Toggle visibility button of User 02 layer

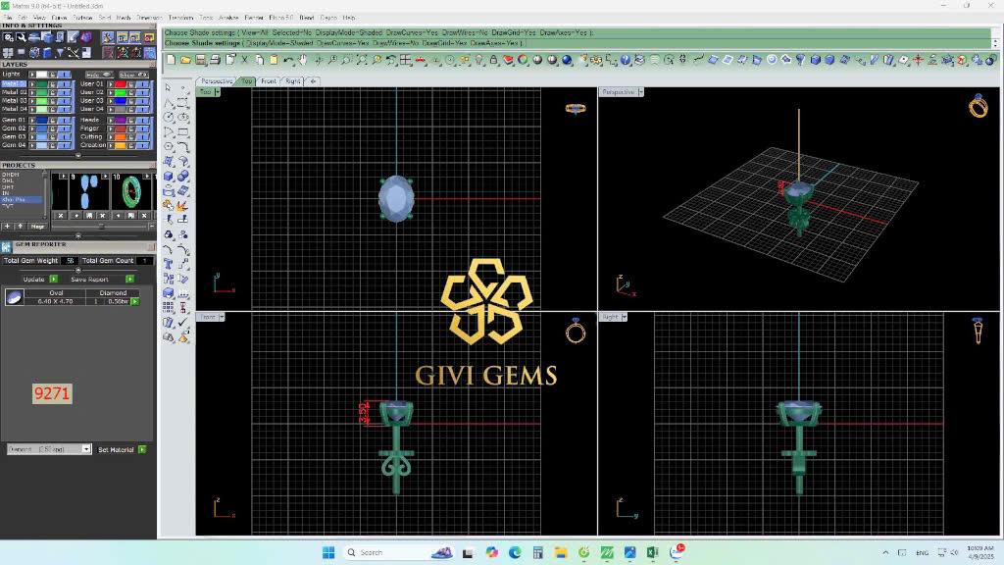point(142,93)
